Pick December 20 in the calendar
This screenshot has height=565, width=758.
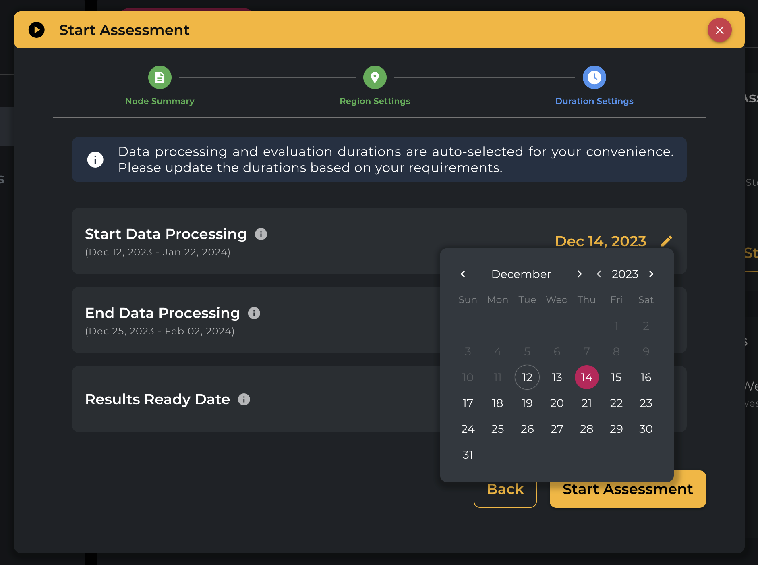coord(557,403)
